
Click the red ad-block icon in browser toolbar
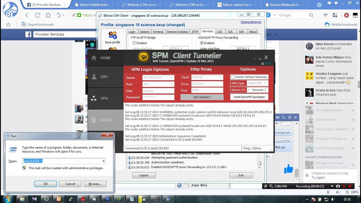(x=346, y=15)
